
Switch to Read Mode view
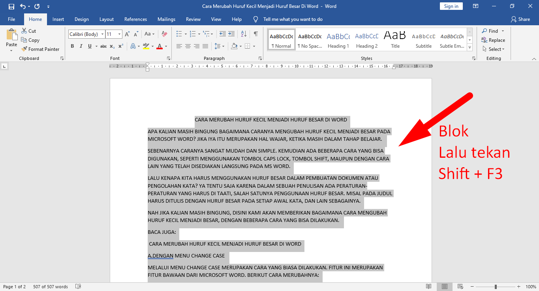pos(429,287)
